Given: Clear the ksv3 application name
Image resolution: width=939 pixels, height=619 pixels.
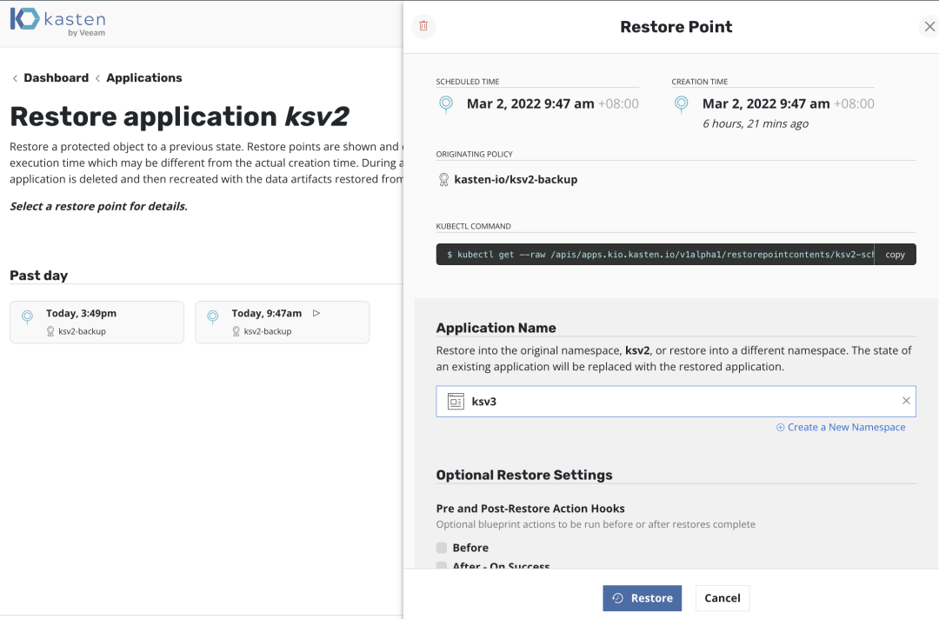Looking at the screenshot, I should coord(906,401).
